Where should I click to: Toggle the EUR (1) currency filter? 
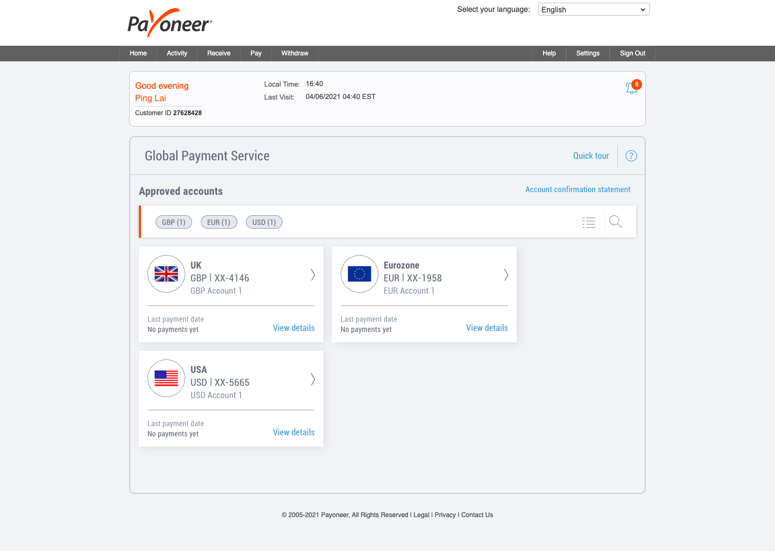coord(219,222)
